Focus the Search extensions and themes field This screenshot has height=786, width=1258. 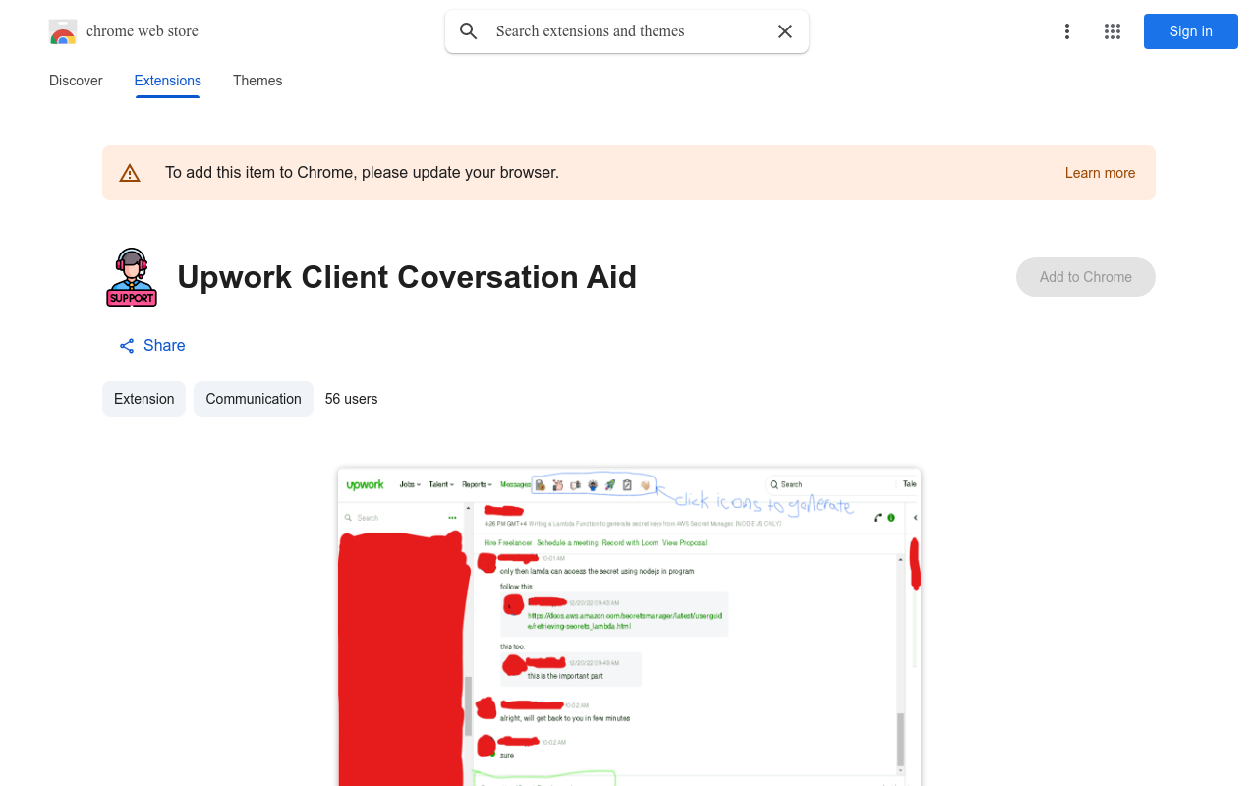coord(627,31)
